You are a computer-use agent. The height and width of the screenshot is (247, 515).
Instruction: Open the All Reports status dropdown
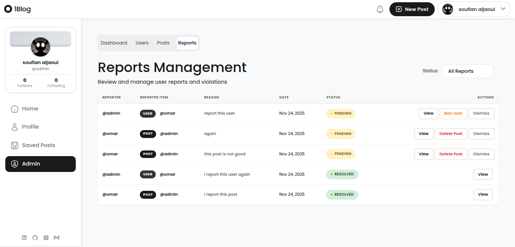467,71
